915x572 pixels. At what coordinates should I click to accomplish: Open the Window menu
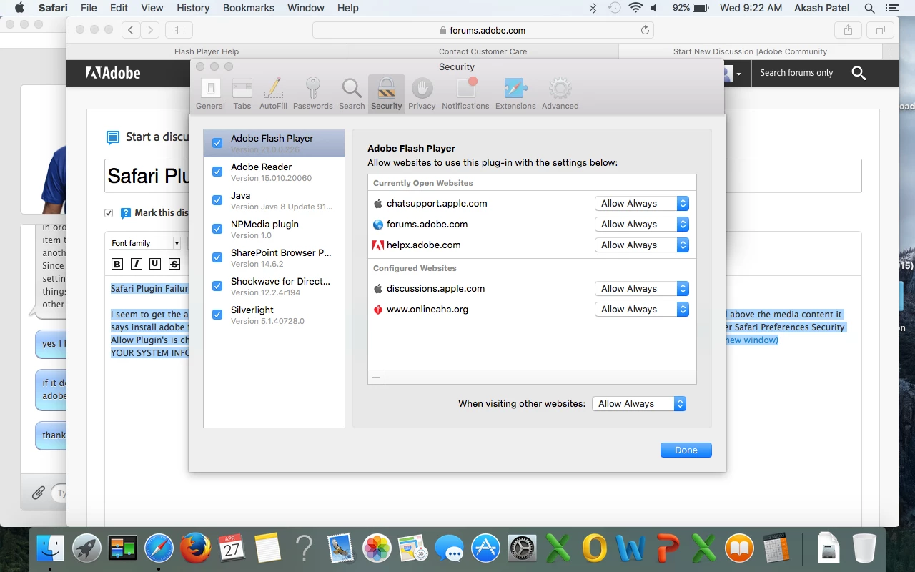click(x=306, y=8)
